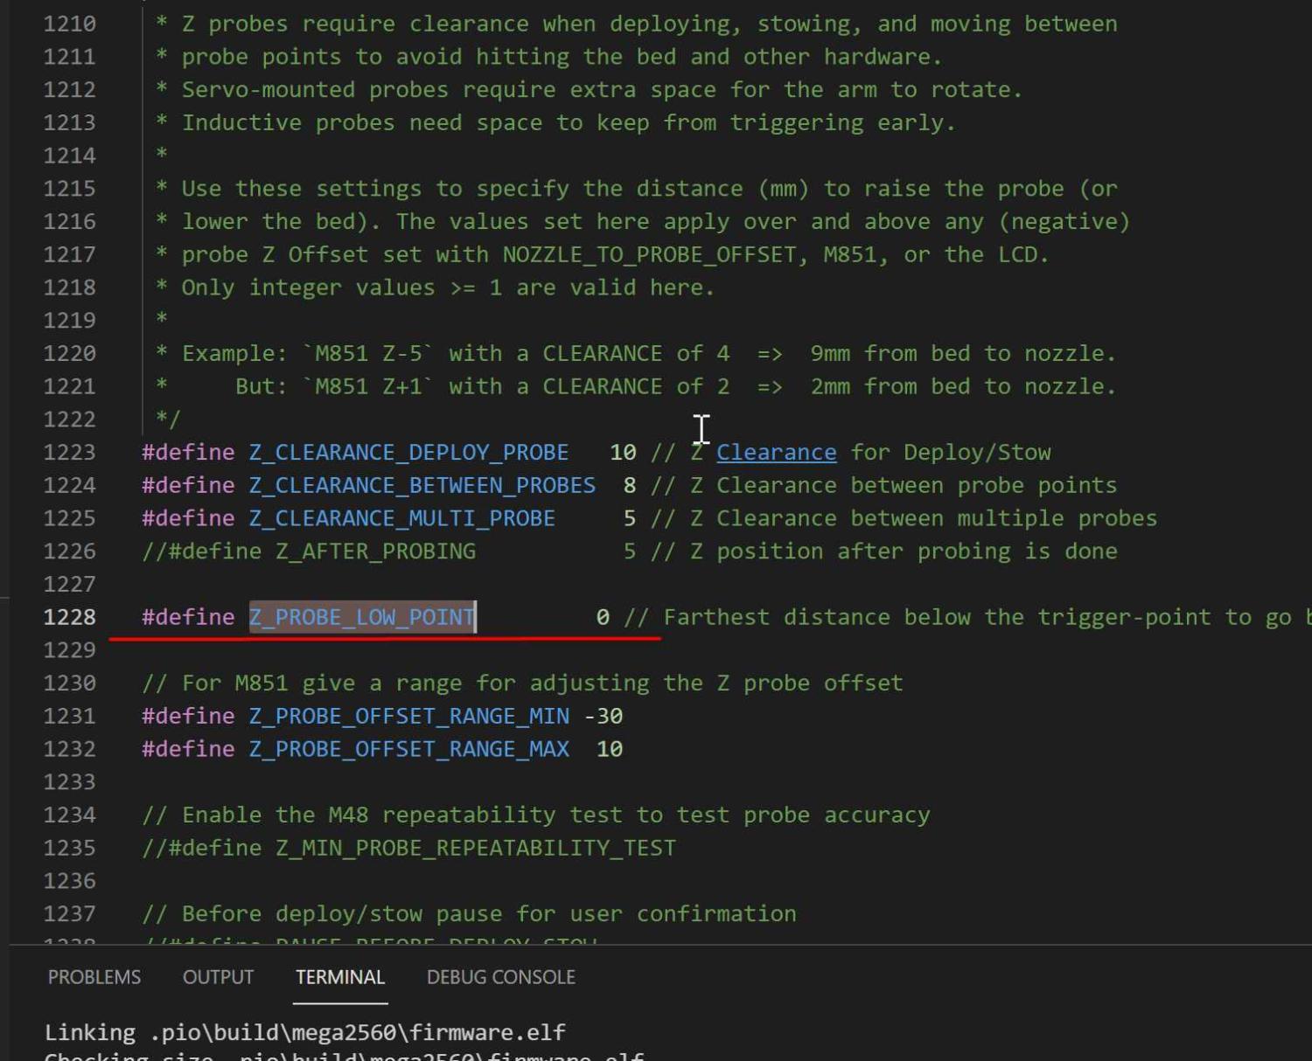Open the OUTPUT panel tab
This screenshot has width=1312, height=1061.
point(218,977)
